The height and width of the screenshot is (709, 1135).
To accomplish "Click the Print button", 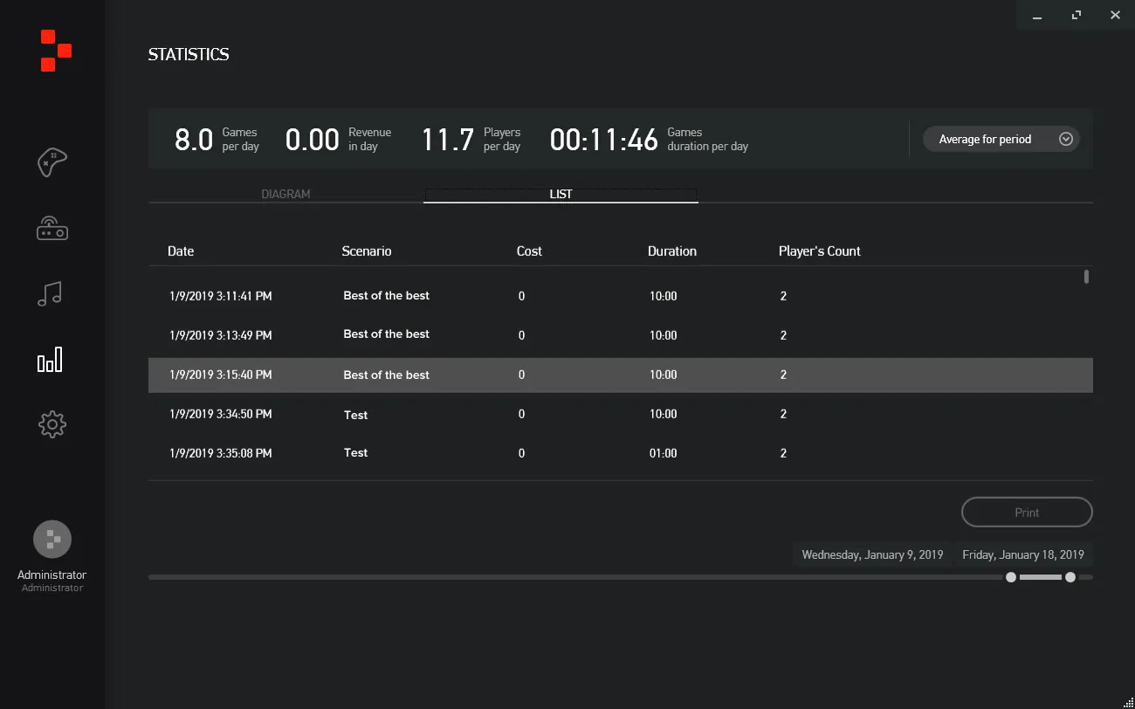I will pyautogui.click(x=1027, y=513).
